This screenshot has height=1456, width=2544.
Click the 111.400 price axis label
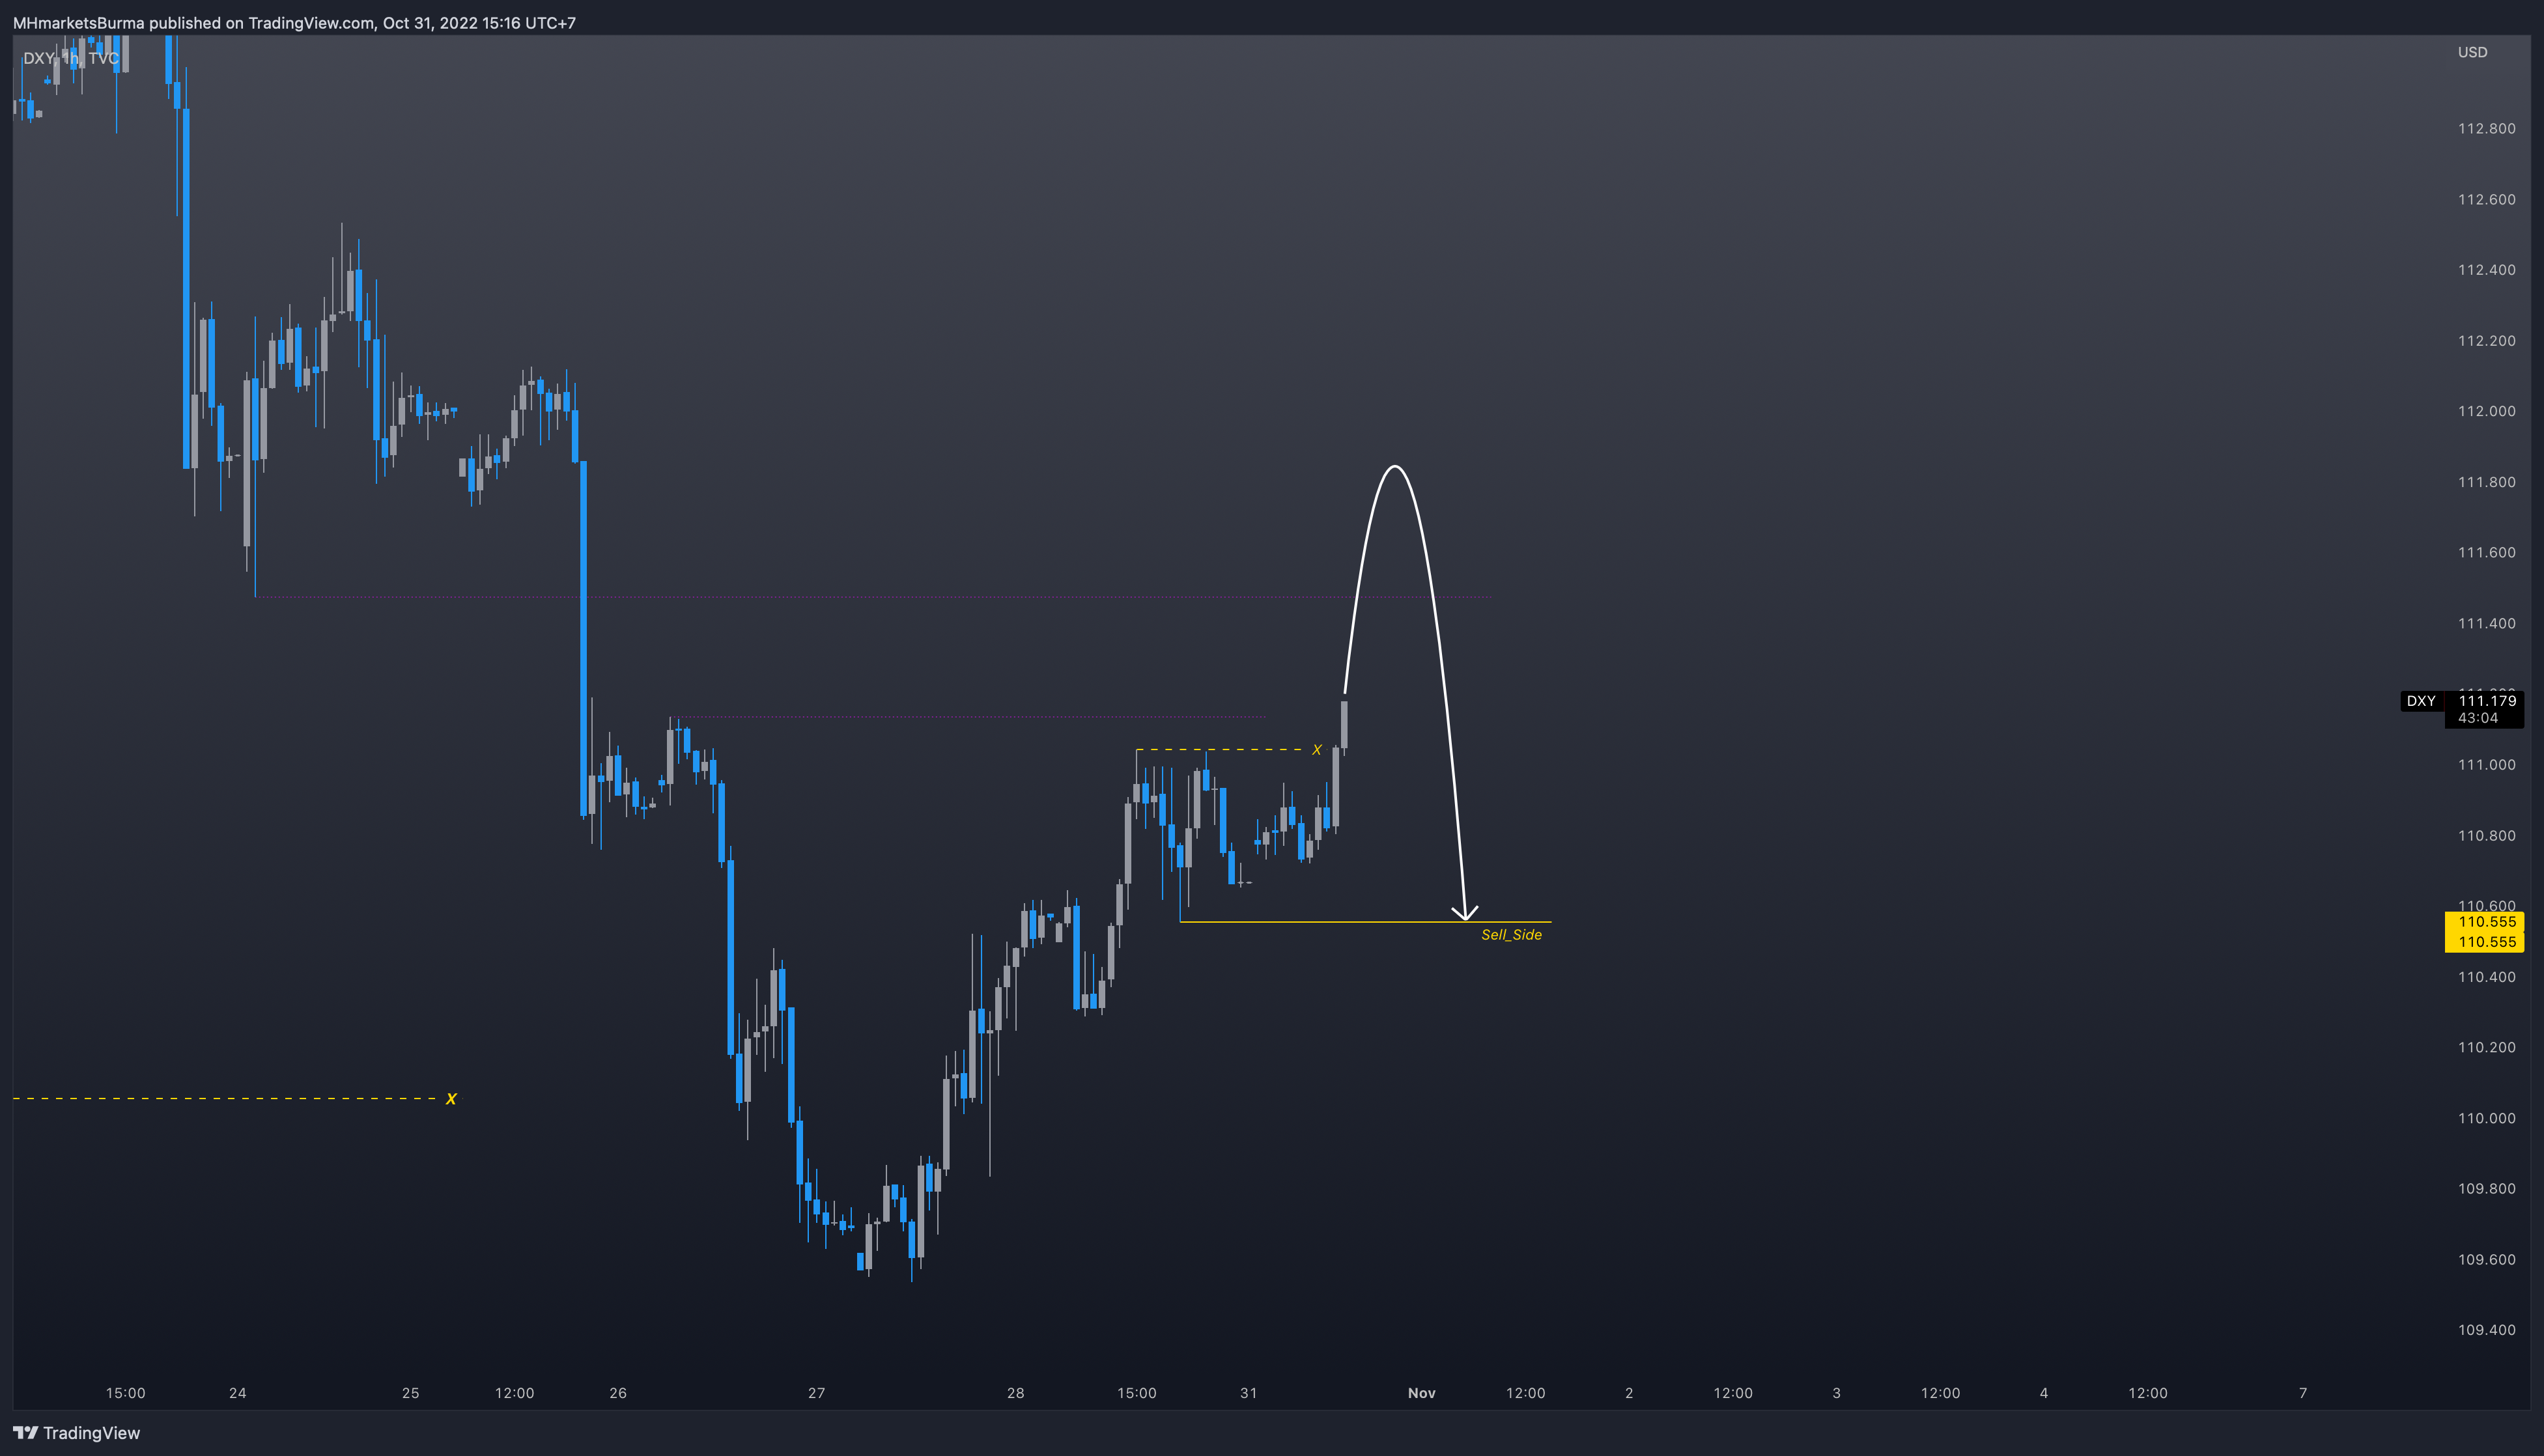[x=2486, y=623]
